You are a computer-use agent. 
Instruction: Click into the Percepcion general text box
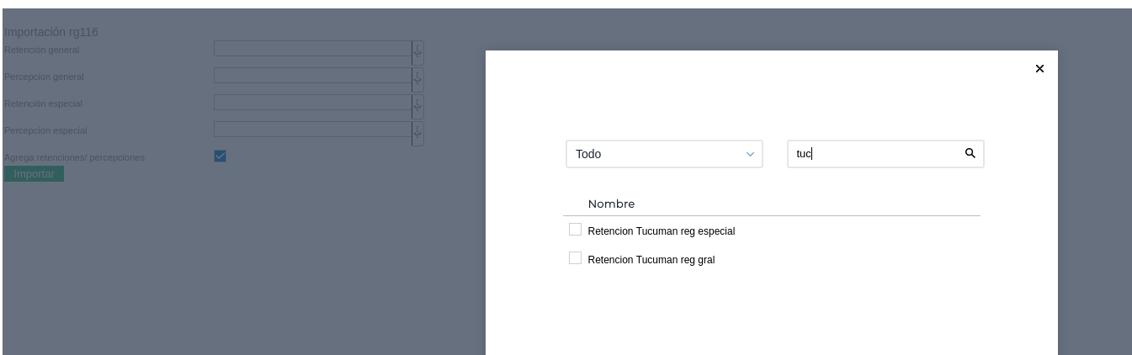point(312,76)
